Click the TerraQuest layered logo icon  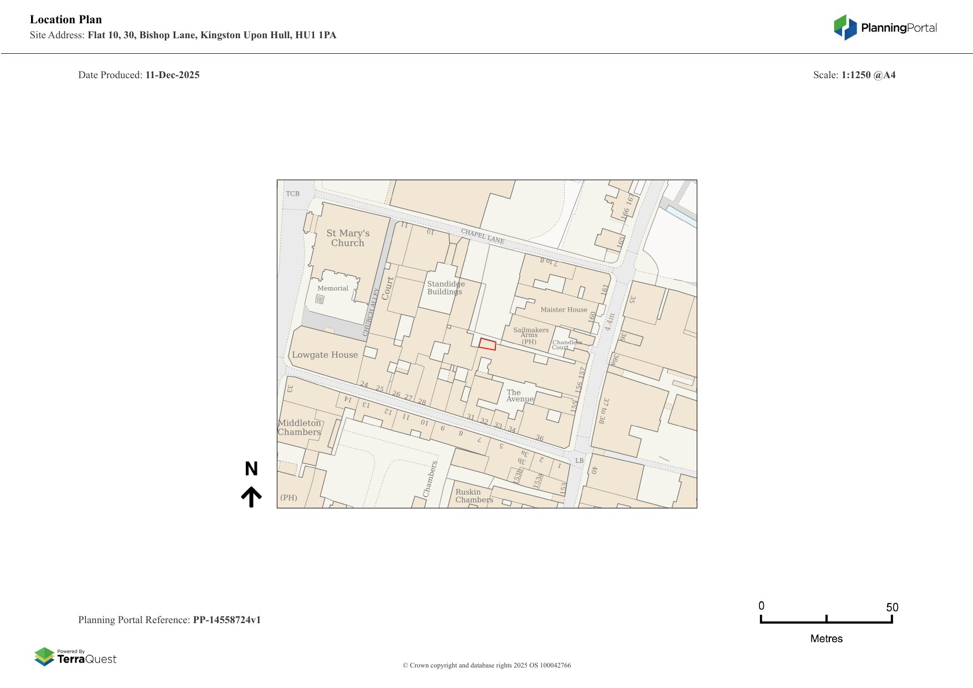coord(44,657)
